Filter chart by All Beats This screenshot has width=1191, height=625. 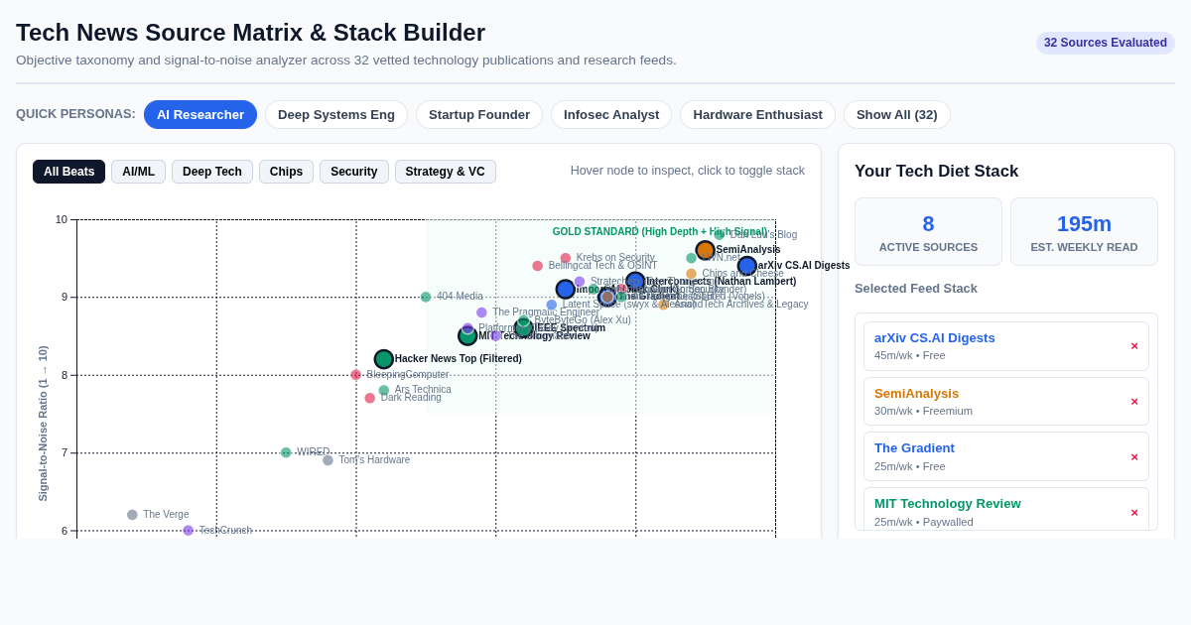(x=68, y=172)
